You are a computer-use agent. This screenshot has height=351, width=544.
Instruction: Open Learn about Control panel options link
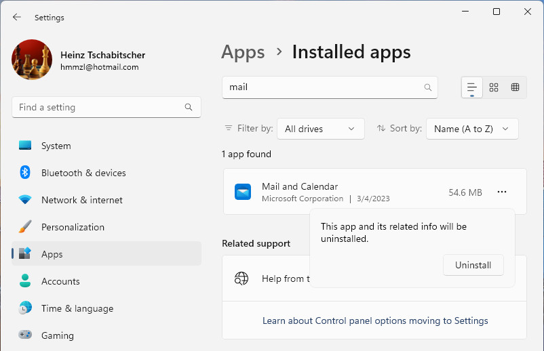[375, 321]
